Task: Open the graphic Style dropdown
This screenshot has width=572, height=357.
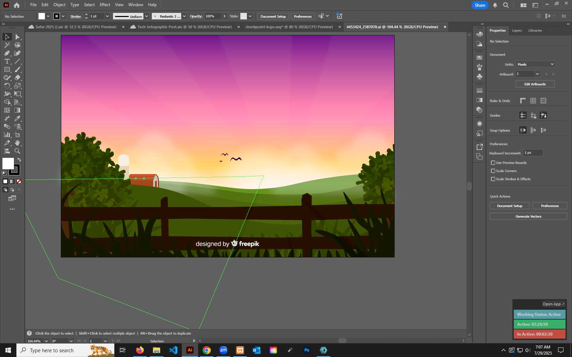Action: coord(250,16)
